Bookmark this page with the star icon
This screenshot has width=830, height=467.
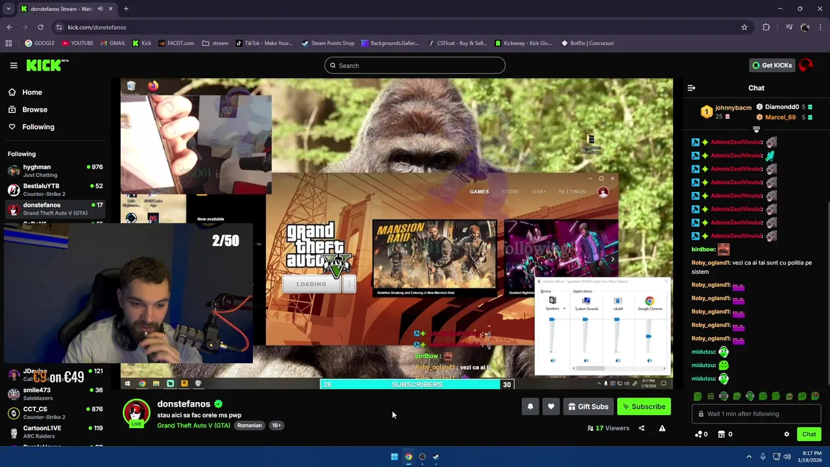pos(744,27)
